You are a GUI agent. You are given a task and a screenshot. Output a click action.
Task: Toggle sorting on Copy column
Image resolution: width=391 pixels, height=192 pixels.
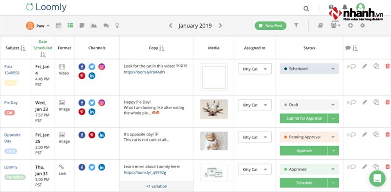tap(162, 48)
